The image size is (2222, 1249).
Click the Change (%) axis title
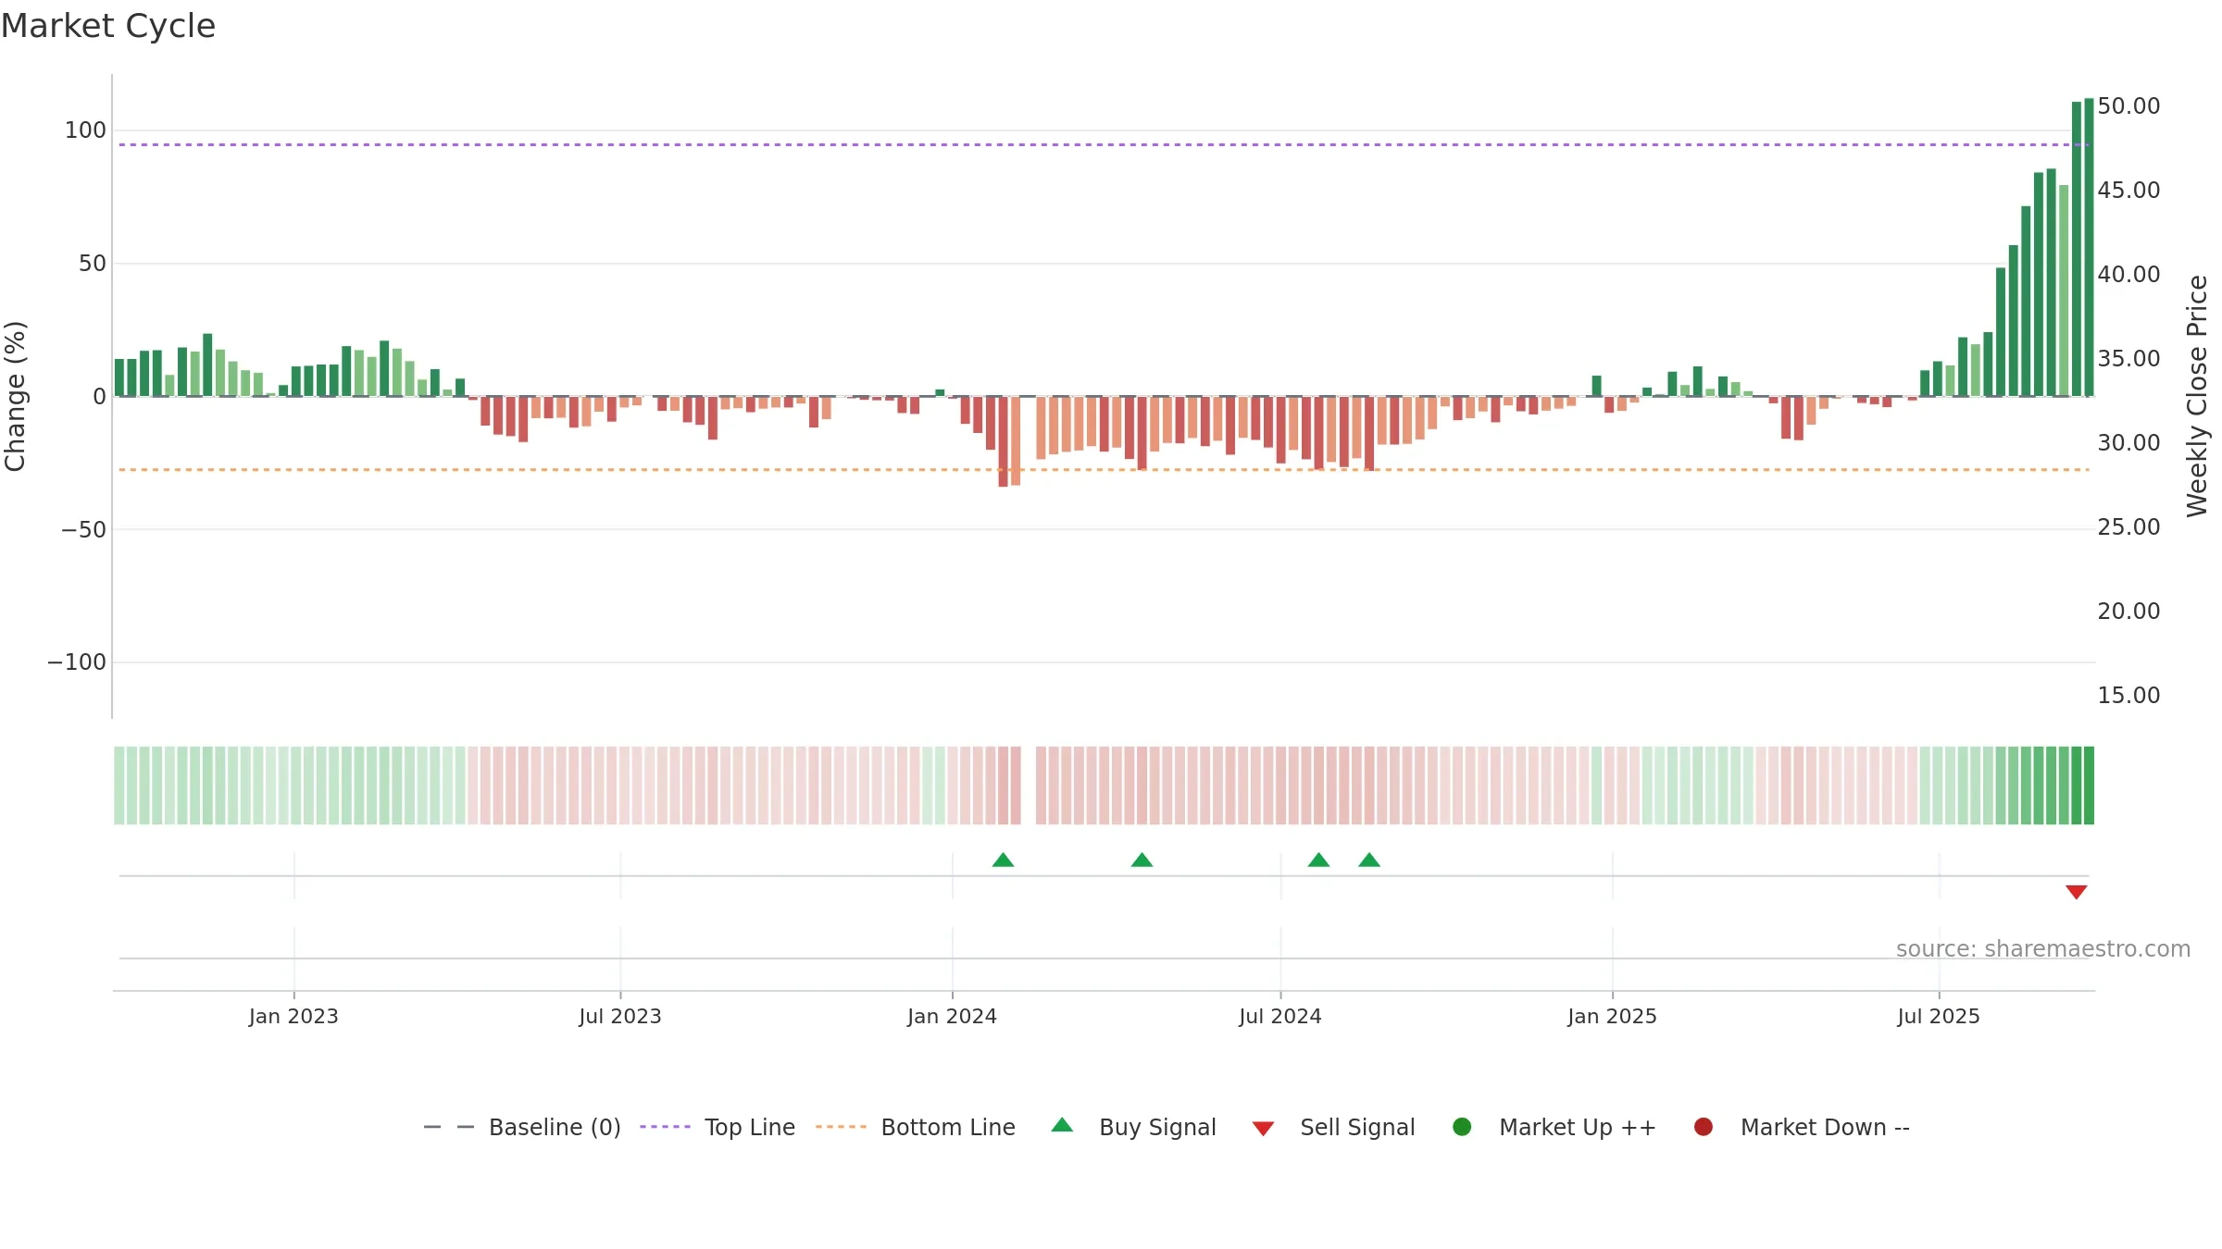pos(15,396)
